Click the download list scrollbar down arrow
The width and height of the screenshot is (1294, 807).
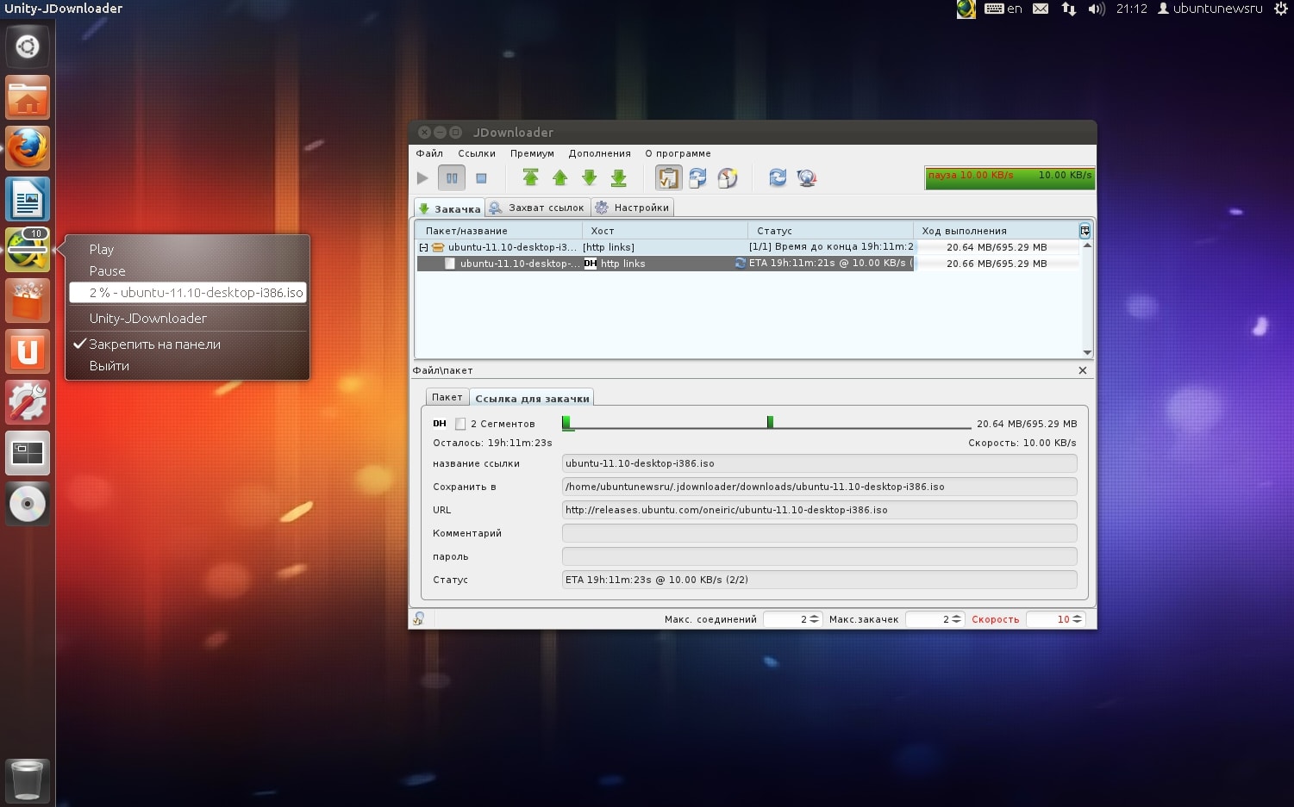(1087, 352)
